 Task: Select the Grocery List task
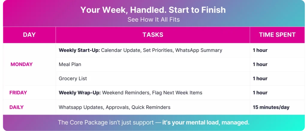click(x=73, y=78)
